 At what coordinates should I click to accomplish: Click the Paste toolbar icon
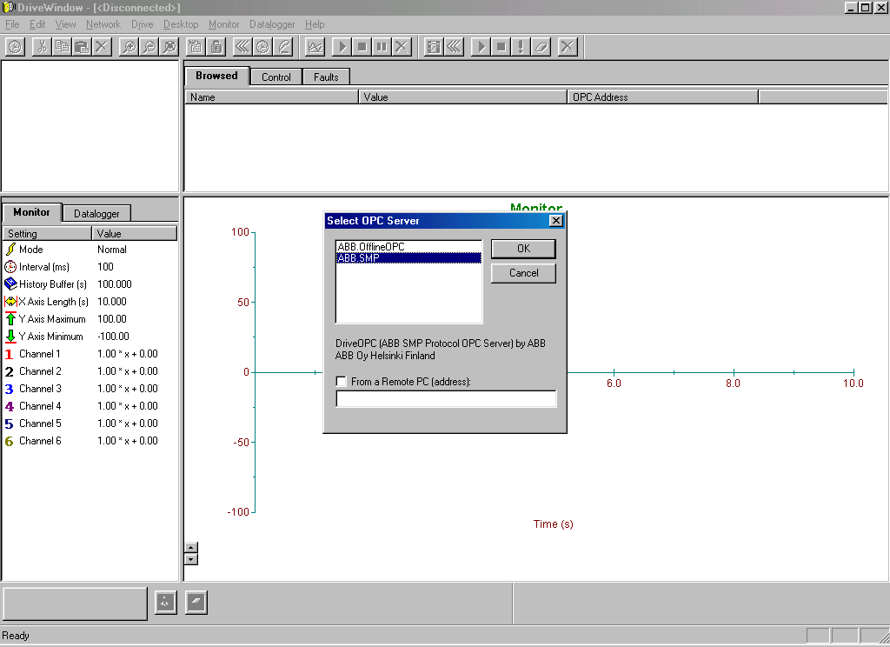tap(82, 47)
